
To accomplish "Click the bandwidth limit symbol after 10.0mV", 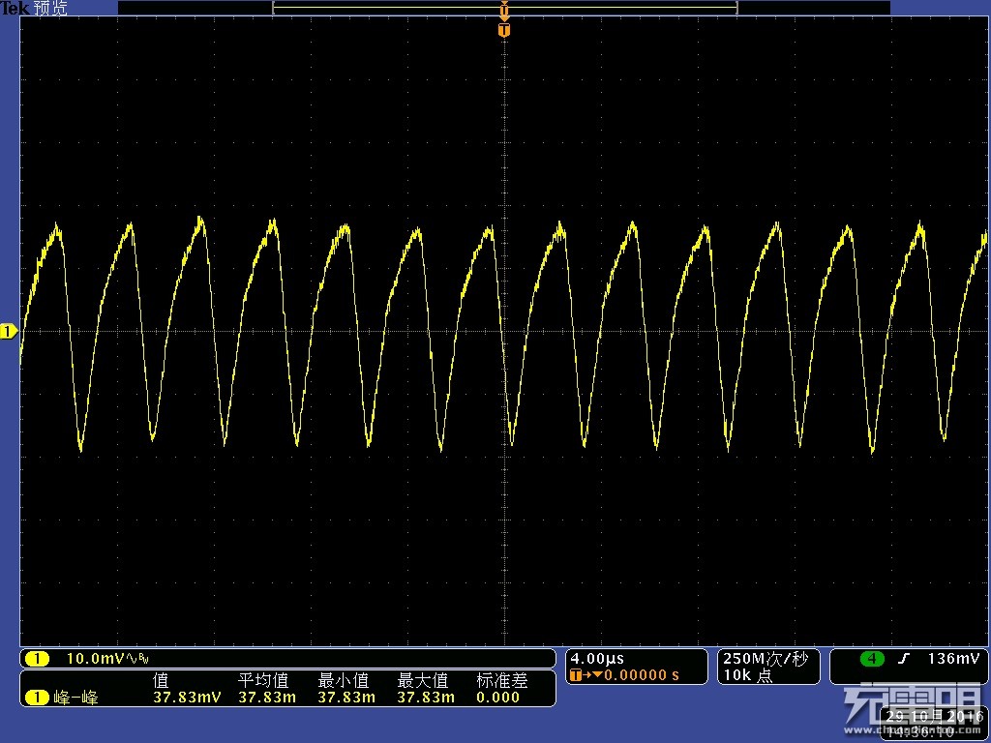I will click(136, 659).
